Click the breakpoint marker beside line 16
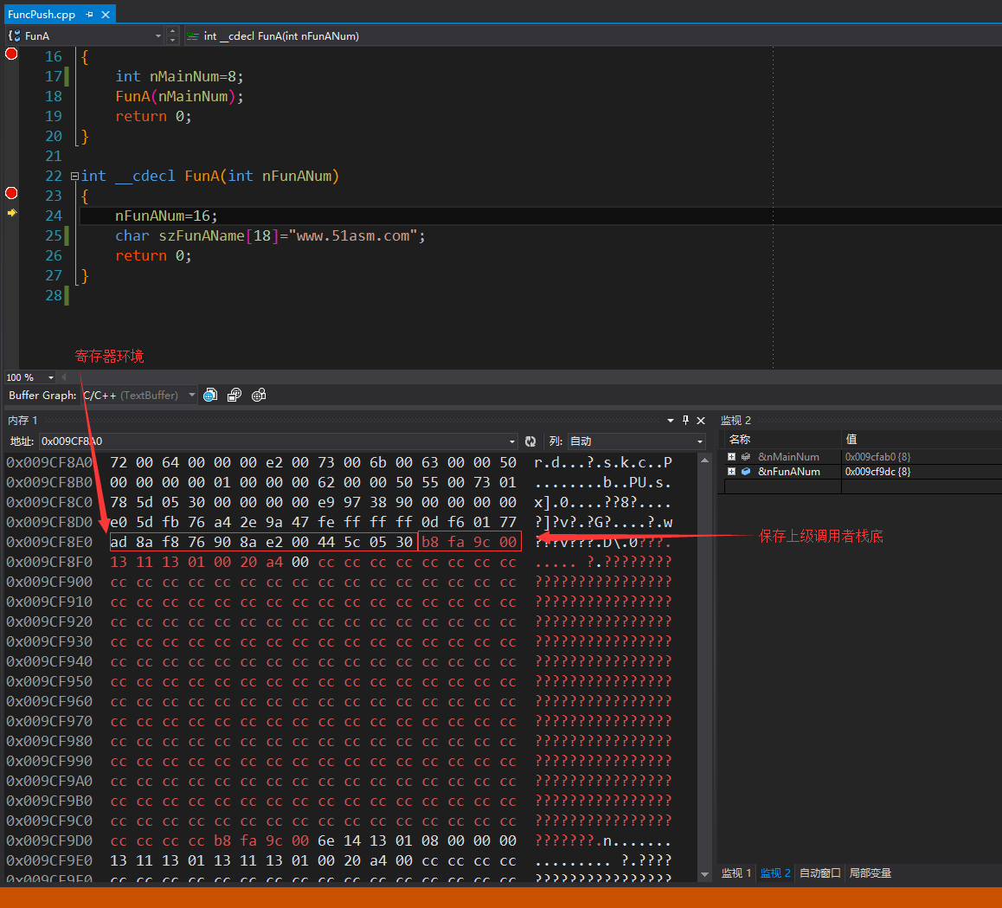The width and height of the screenshot is (1002, 908). pyautogui.click(x=11, y=54)
